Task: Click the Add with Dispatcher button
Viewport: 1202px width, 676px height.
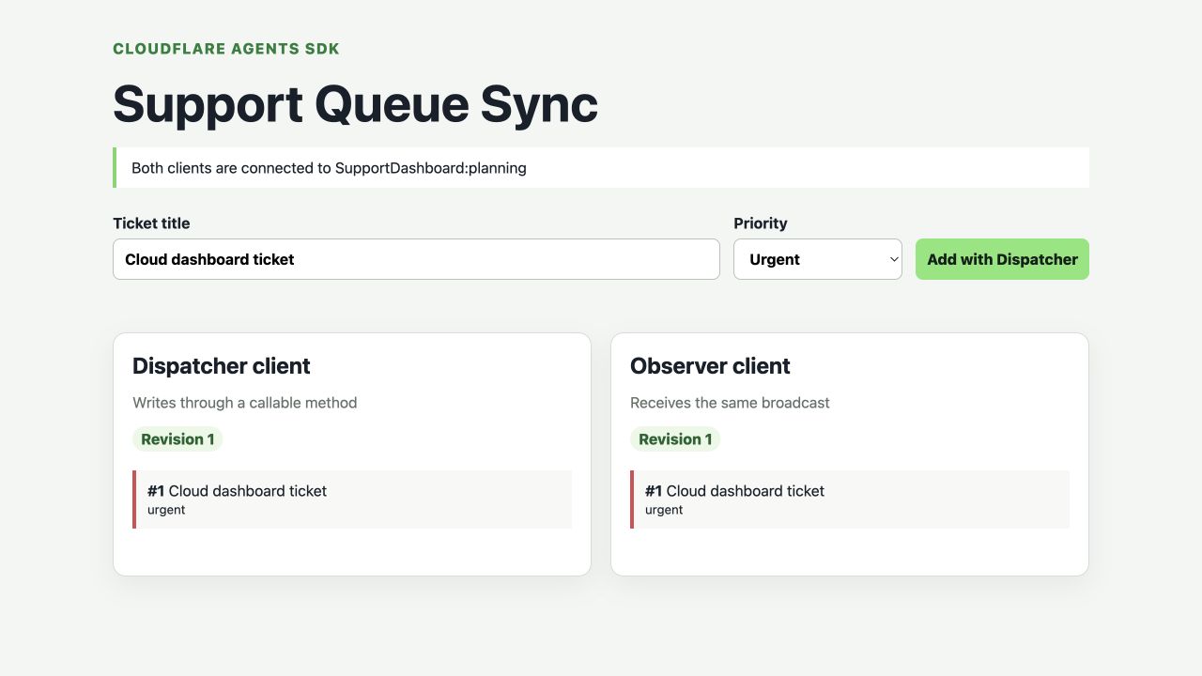Action: 1002,259
